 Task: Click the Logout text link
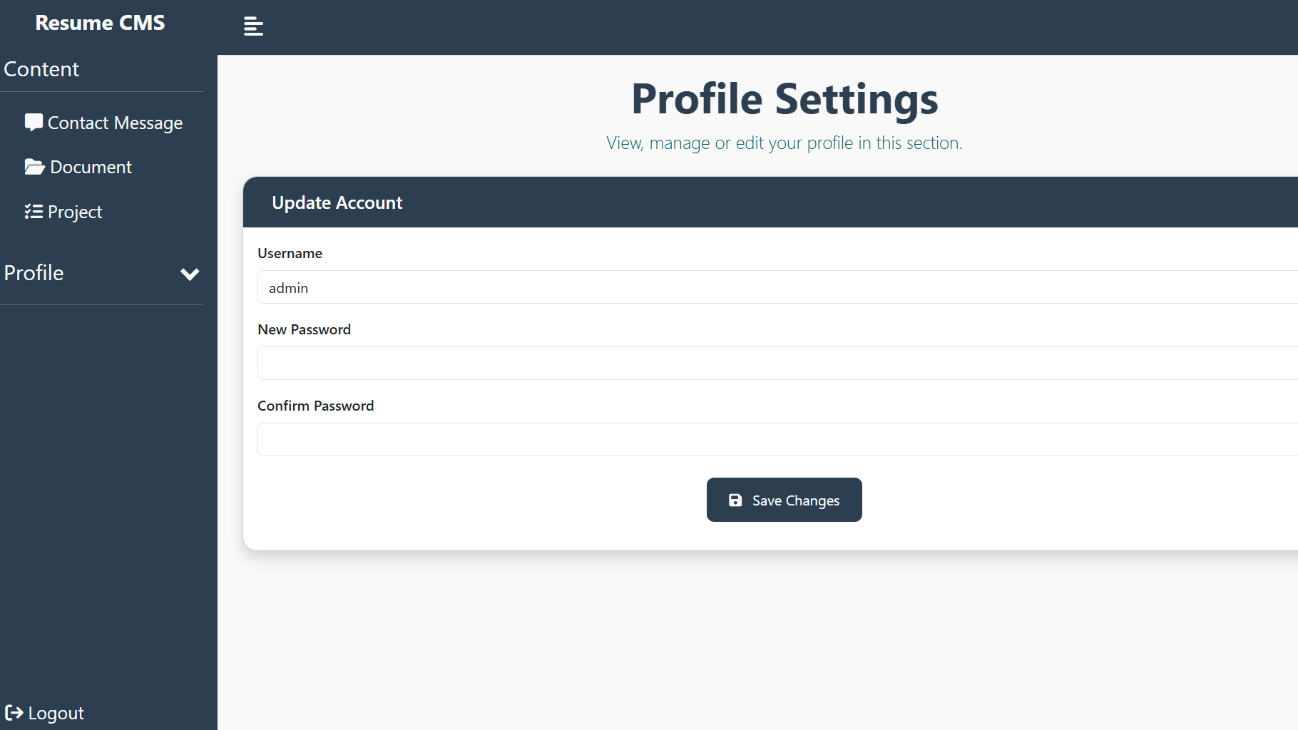(56, 714)
